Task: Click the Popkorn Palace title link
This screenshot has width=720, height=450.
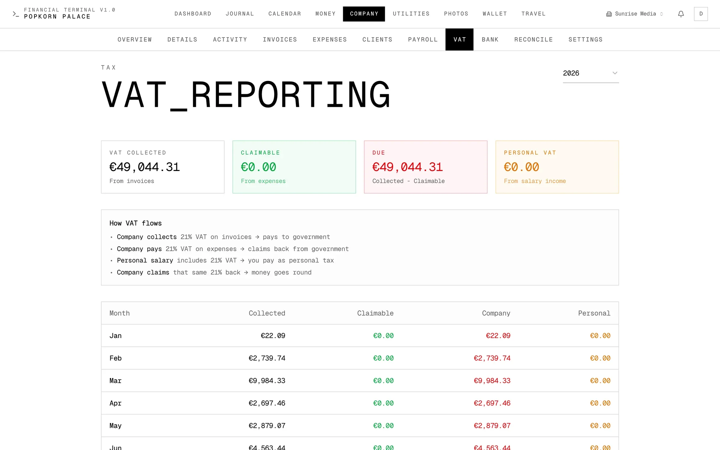Action: click(x=57, y=17)
